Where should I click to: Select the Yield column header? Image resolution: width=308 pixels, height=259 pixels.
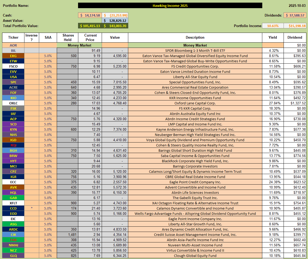273,38
